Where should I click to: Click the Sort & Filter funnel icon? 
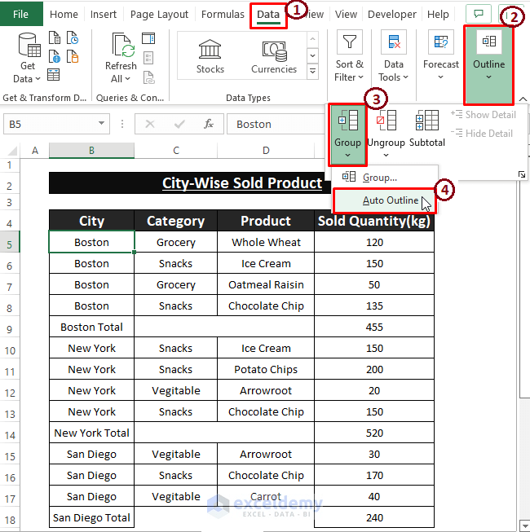click(x=349, y=42)
